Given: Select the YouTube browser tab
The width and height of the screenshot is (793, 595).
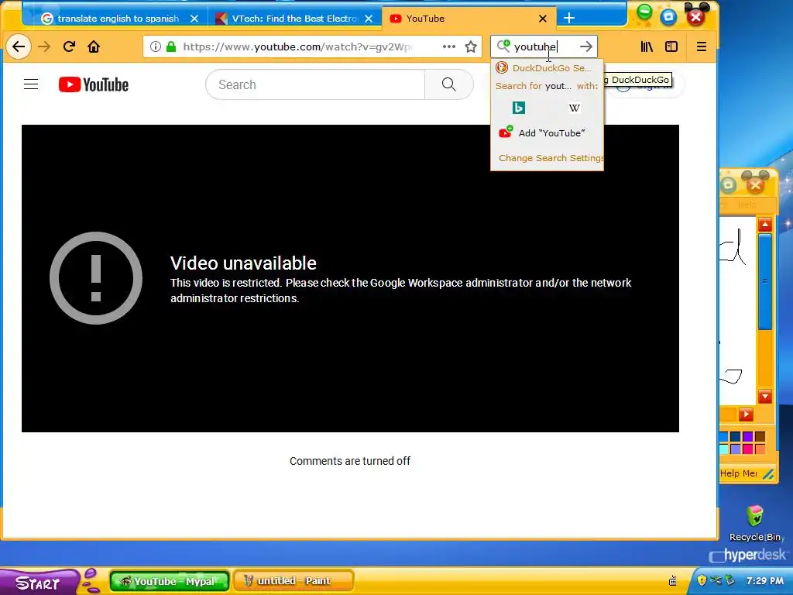Looking at the screenshot, I should click(x=468, y=19).
